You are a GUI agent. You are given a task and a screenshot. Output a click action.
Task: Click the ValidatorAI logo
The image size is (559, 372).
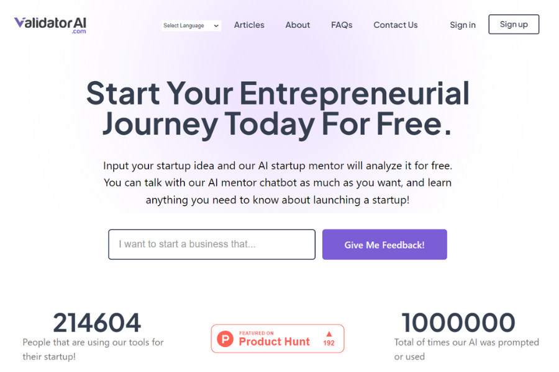click(50, 24)
